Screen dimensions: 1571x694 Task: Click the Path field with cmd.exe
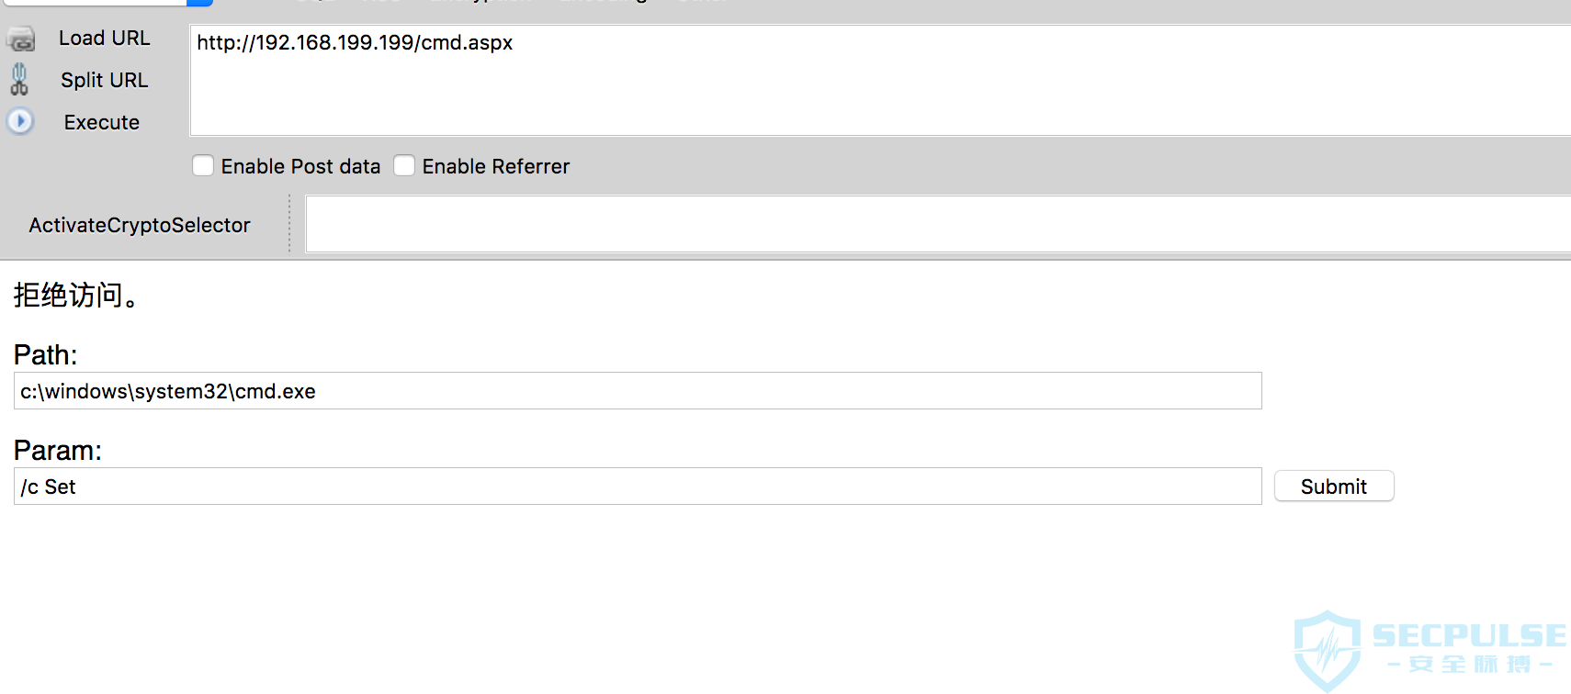point(638,391)
